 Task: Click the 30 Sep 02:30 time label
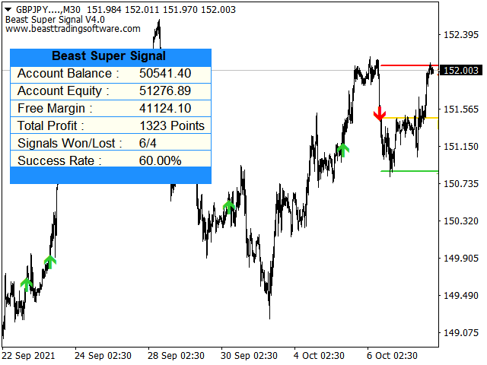(x=249, y=356)
